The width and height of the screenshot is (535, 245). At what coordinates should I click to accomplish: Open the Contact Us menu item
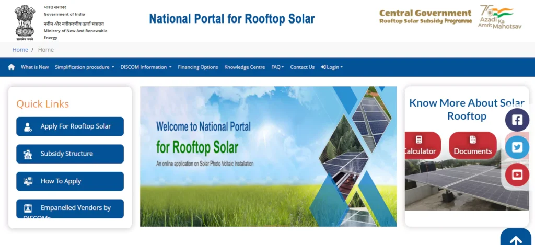click(303, 67)
